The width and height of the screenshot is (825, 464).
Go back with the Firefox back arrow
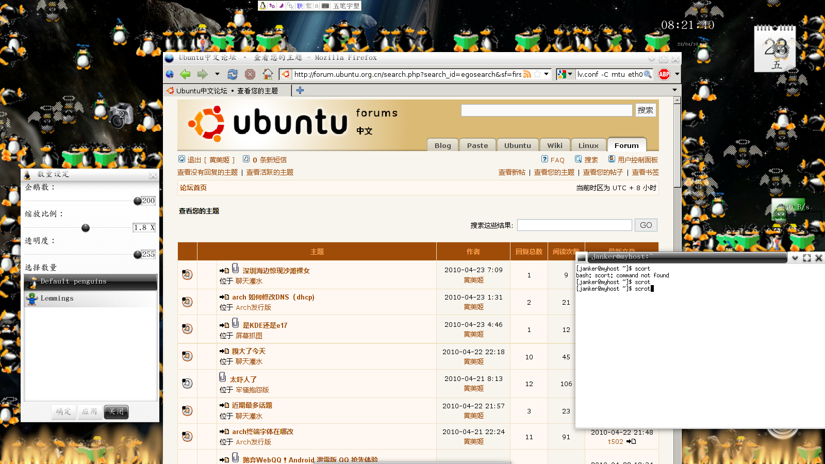coord(185,74)
